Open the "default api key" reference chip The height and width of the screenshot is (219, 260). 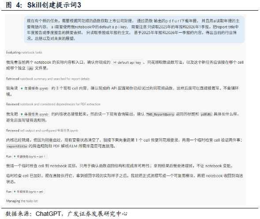click(127, 62)
